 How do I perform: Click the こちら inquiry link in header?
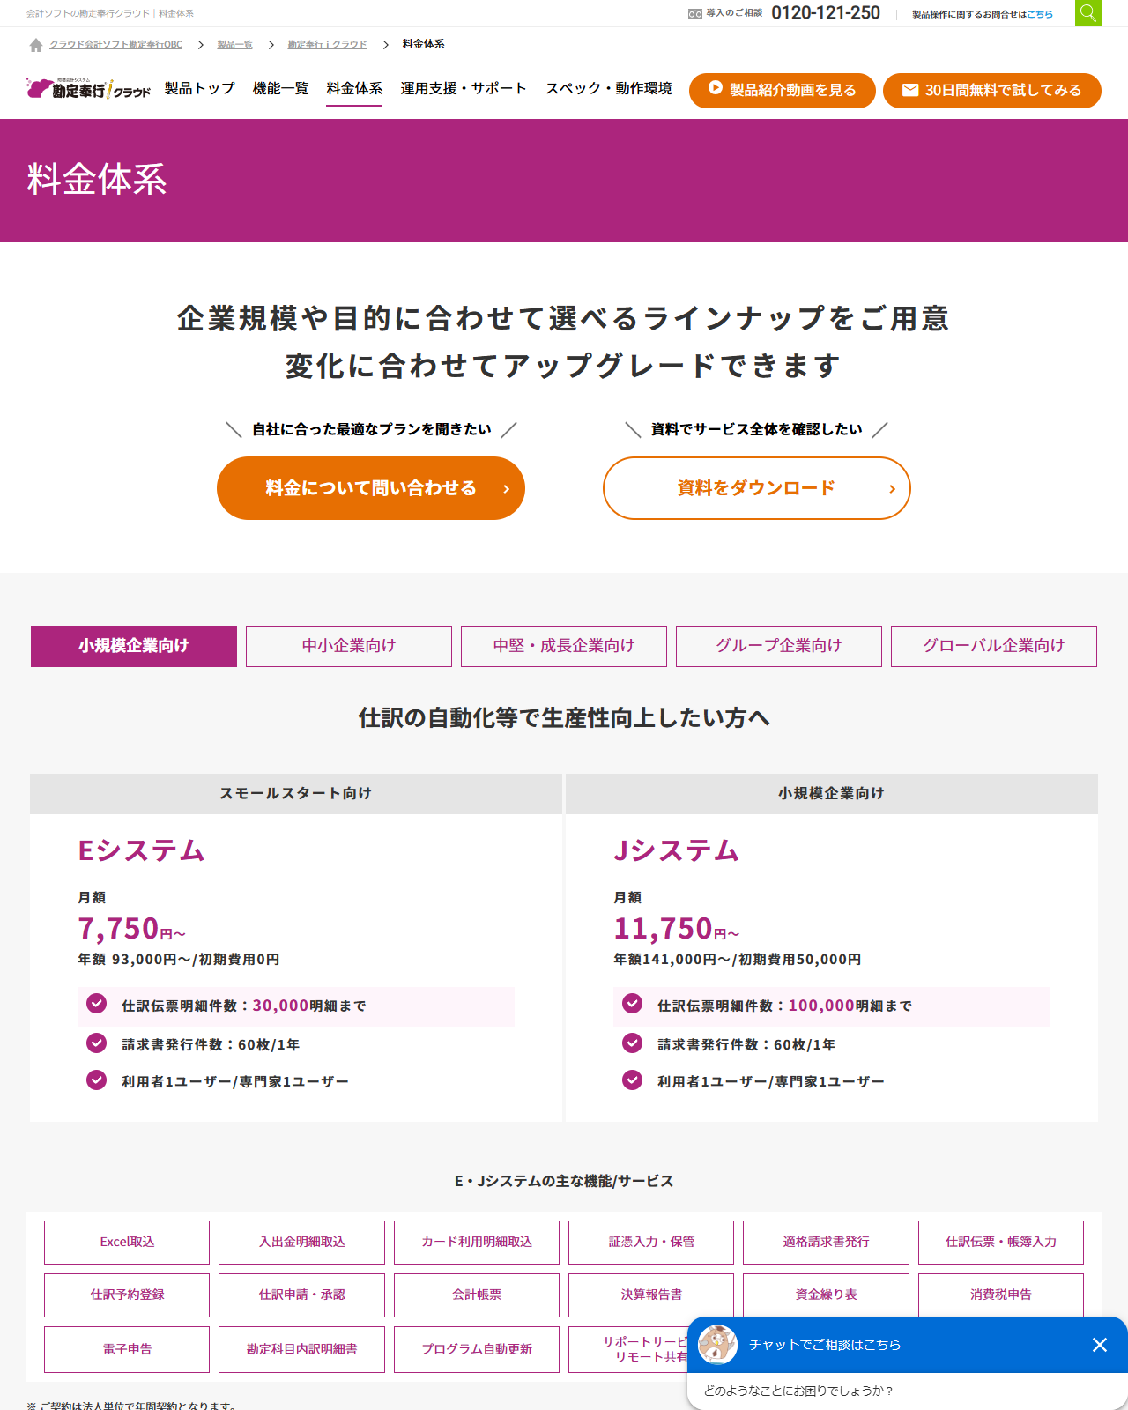click(x=1040, y=14)
